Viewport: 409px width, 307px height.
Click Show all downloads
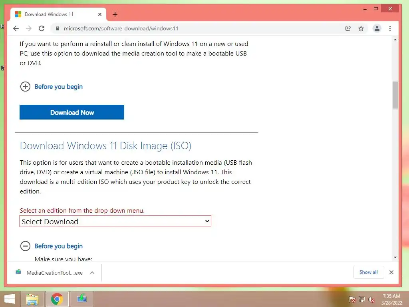pyautogui.click(x=368, y=272)
